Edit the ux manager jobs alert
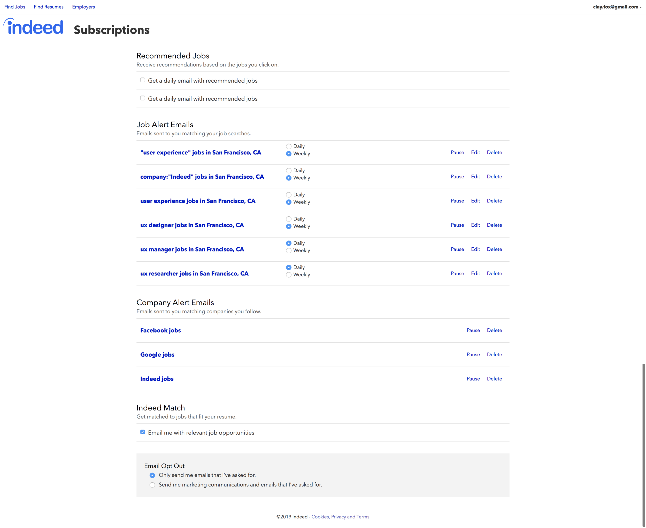 click(x=475, y=249)
